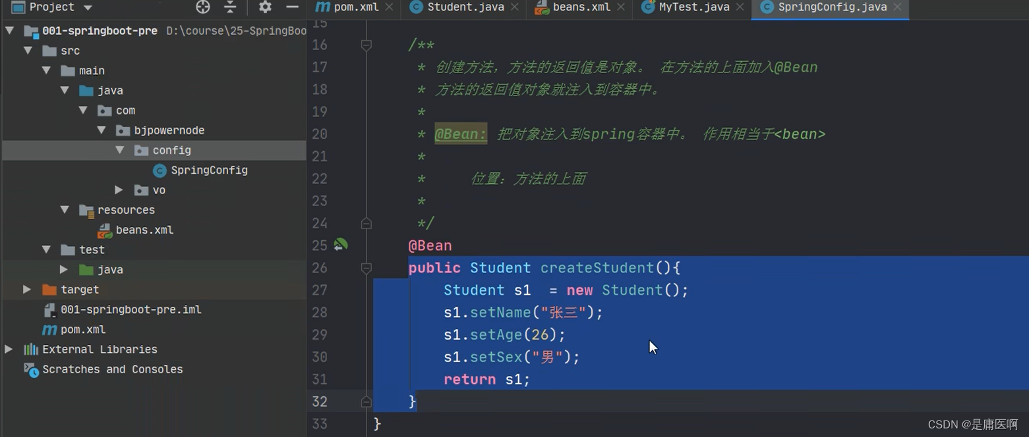Collapse the test folder arrow
The width and height of the screenshot is (1029, 437).
pos(46,249)
